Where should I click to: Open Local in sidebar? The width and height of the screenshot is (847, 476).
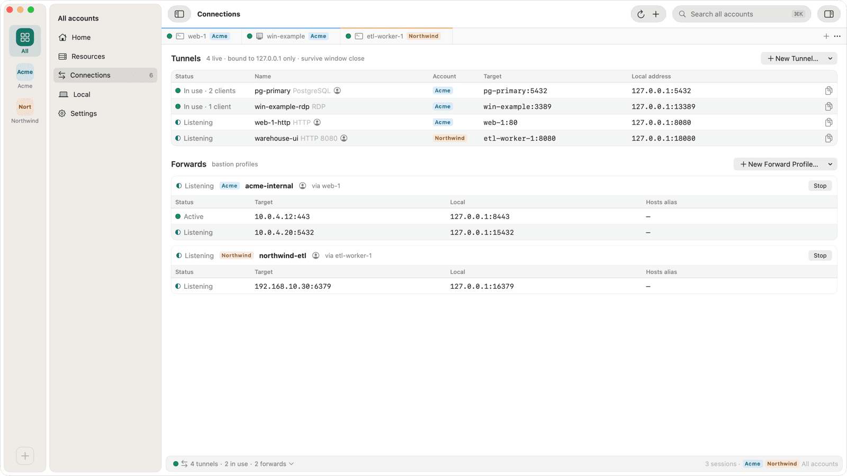tap(105, 95)
